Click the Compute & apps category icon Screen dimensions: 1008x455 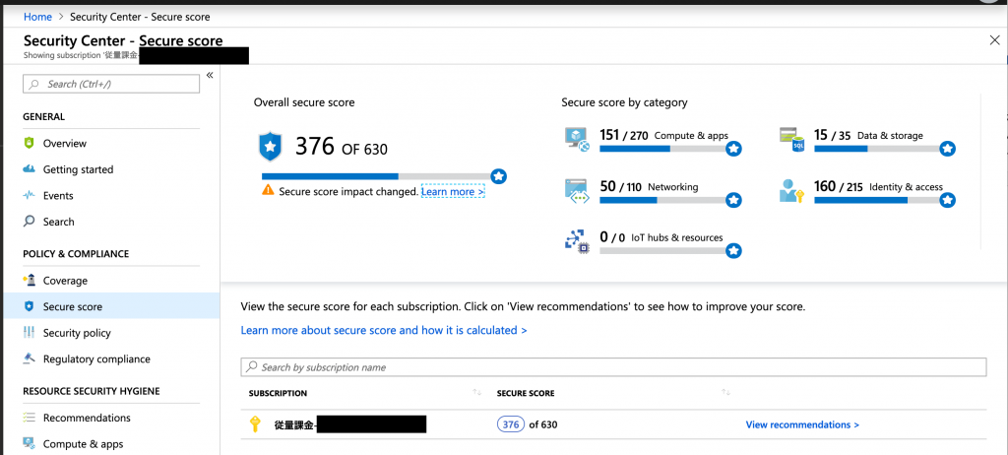577,139
